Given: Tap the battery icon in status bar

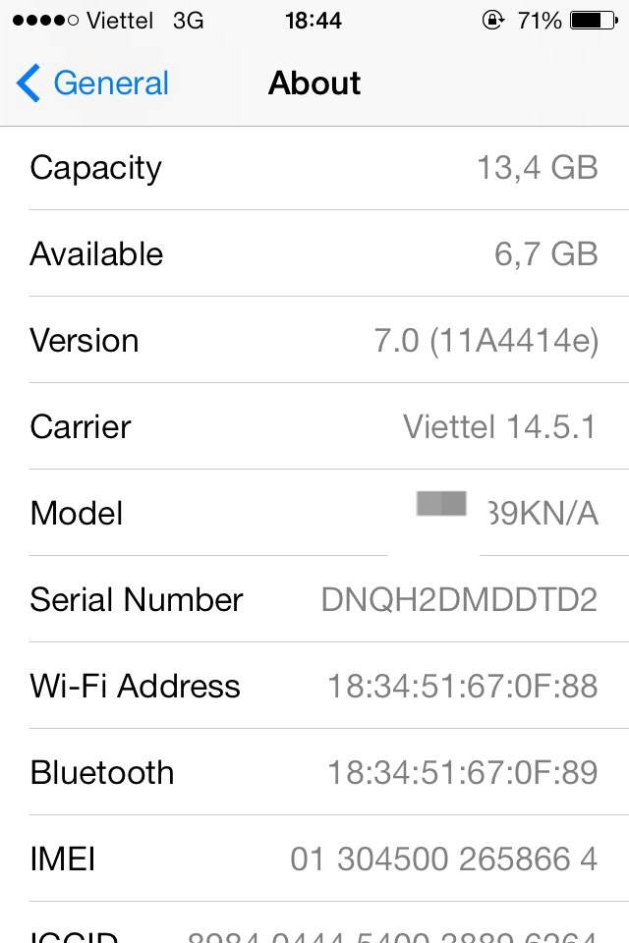Looking at the screenshot, I should (594, 20).
